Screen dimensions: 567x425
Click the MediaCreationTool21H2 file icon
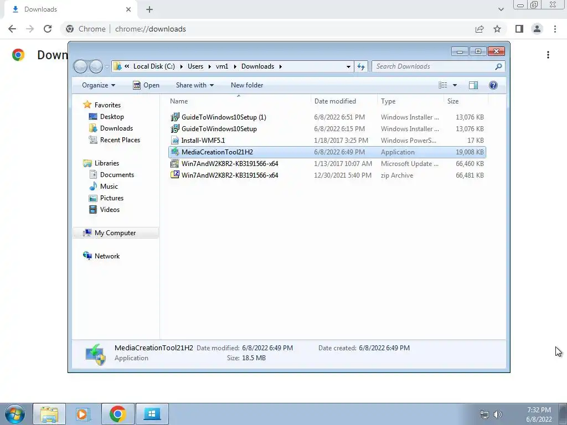(x=175, y=152)
